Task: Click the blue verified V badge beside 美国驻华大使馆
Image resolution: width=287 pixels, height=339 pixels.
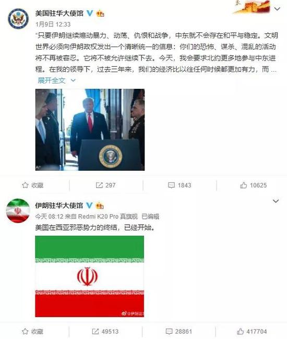Action: 90,13
